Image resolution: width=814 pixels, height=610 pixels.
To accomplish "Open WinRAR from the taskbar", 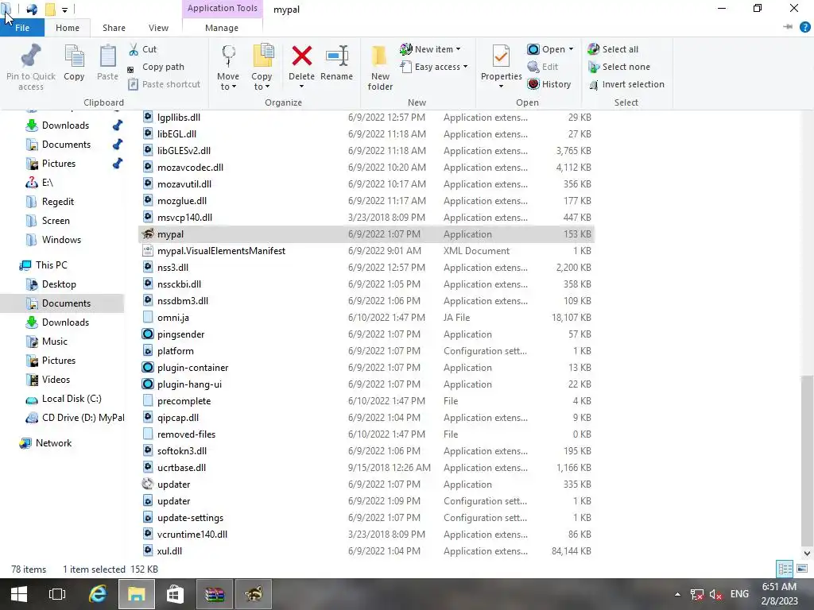I will [x=214, y=594].
